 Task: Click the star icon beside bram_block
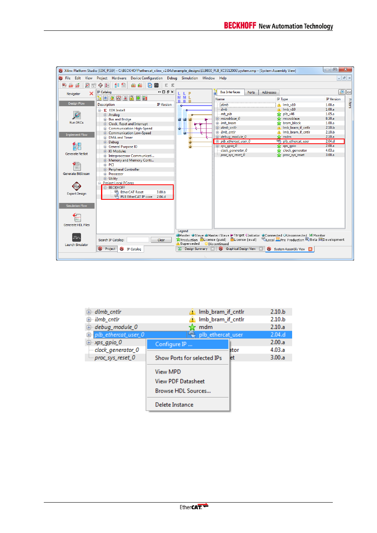pyautogui.click(x=279, y=123)
